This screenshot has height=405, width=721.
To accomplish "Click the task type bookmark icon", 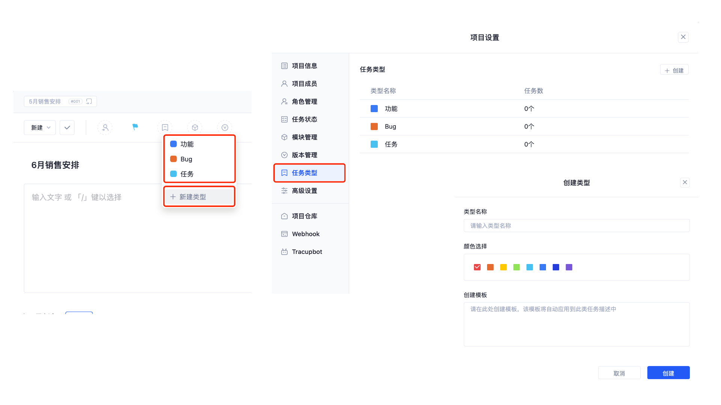I will [x=165, y=127].
